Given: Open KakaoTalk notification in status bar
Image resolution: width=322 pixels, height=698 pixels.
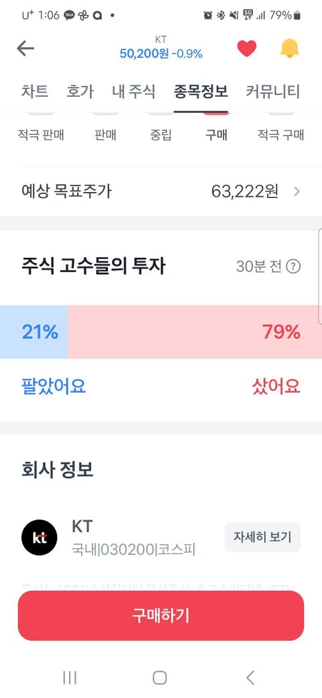Looking at the screenshot, I should point(69,15).
